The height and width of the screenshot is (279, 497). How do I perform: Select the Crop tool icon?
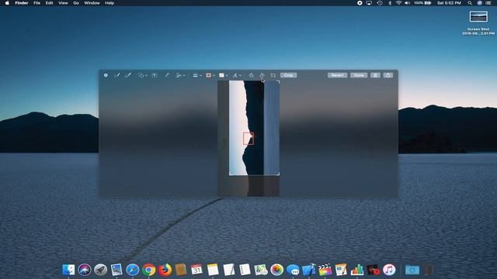point(273,75)
